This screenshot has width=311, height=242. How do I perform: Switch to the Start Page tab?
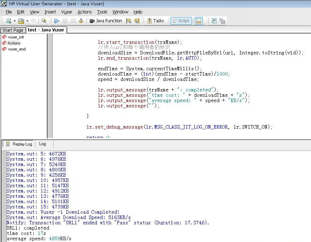coord(13,30)
